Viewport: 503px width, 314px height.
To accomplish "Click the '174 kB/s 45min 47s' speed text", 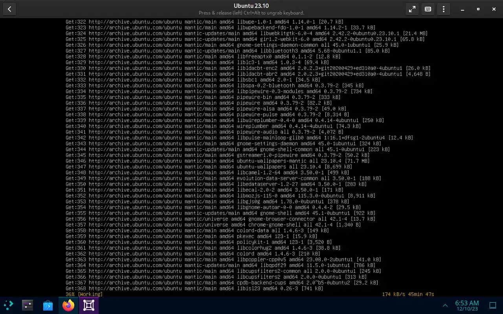I will click(x=408, y=294).
